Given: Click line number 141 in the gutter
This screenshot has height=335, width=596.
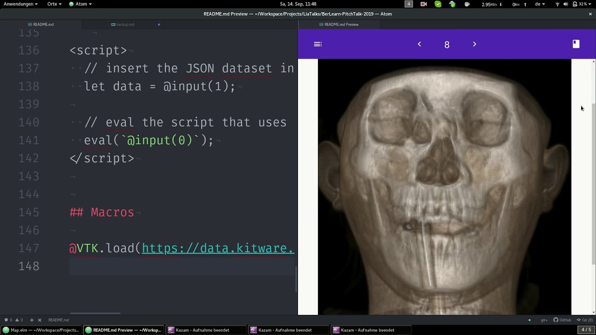Looking at the screenshot, I should click(29, 140).
